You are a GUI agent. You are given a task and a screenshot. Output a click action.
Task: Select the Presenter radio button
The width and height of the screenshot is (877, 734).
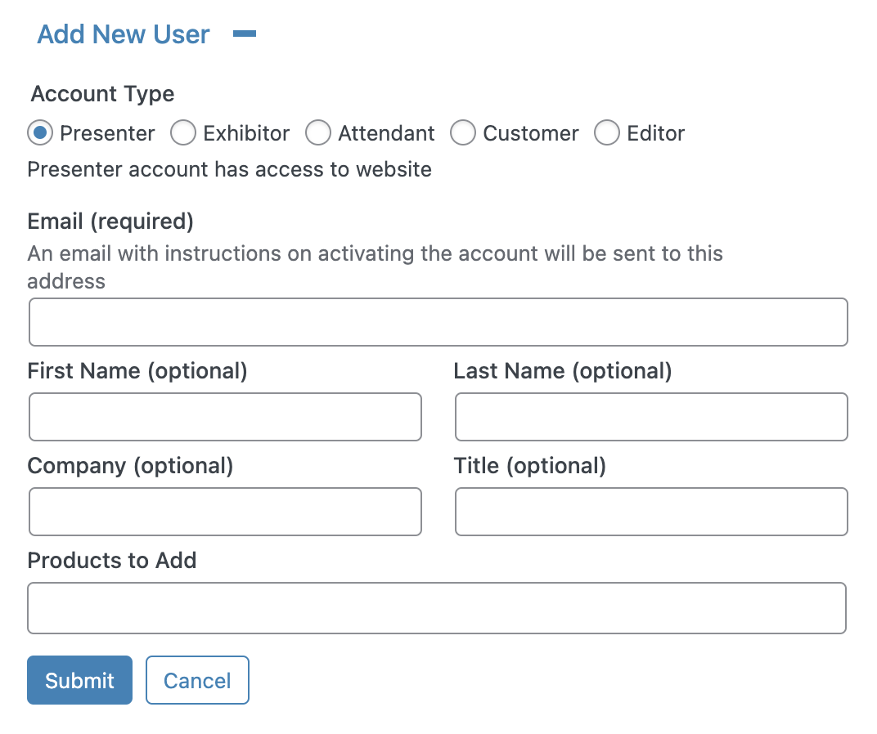tap(40, 132)
